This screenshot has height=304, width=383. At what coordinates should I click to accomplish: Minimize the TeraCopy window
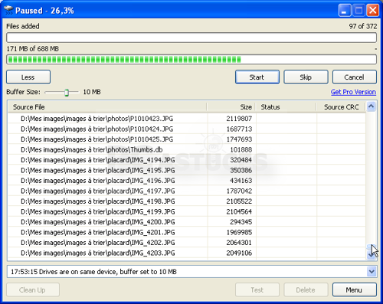point(345,11)
